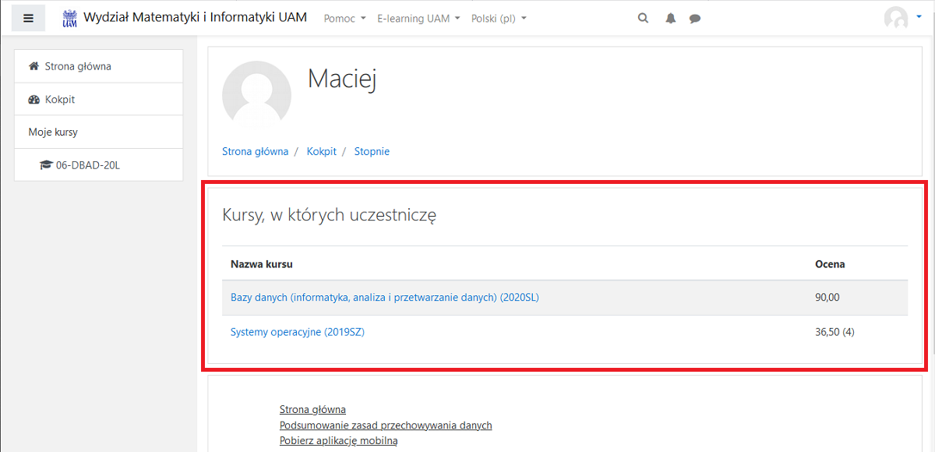Open the navigation drawer hamburger menu

click(28, 17)
